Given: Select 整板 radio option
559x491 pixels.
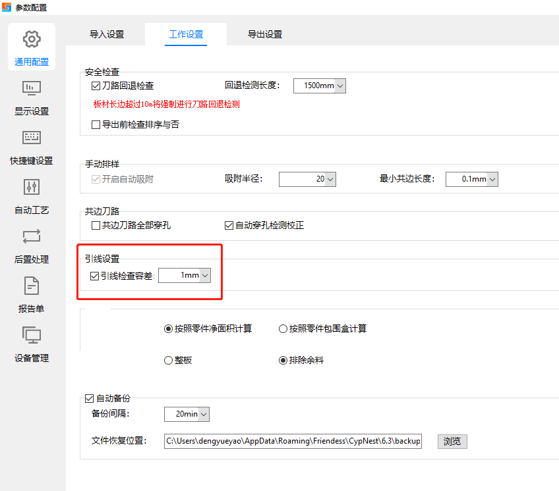Looking at the screenshot, I should [x=168, y=360].
